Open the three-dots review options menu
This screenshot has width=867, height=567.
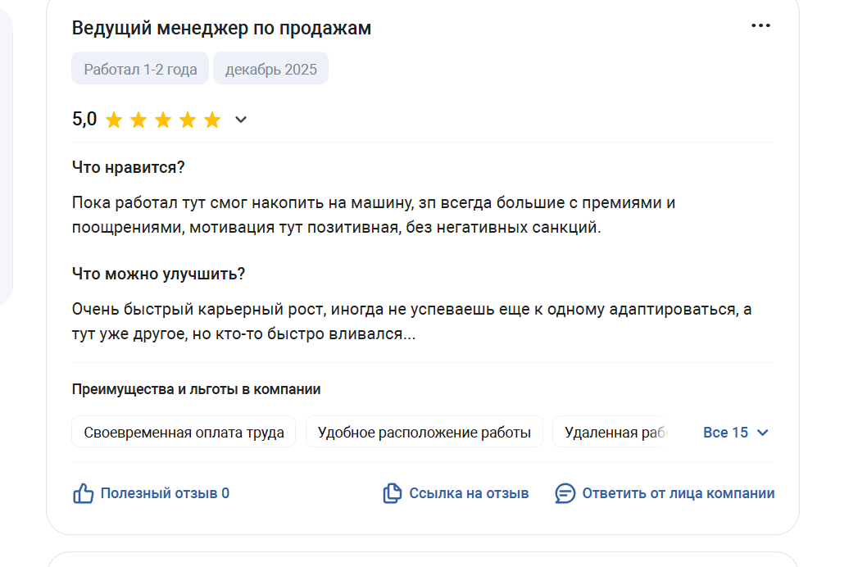pos(760,26)
